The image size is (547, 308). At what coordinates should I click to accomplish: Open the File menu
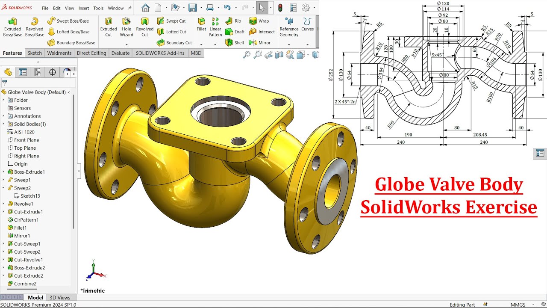tap(45, 8)
